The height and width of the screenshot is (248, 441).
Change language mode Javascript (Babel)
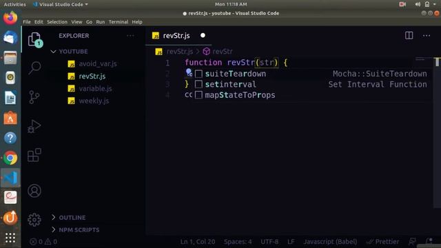point(330,242)
